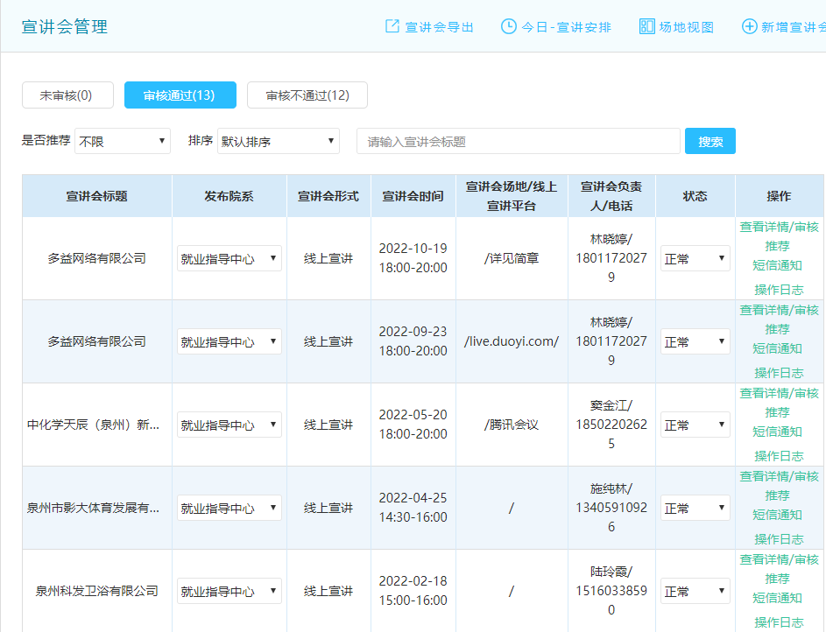The width and height of the screenshot is (826, 632).
Task: Open the 排序 默认排序 dropdown
Action: (x=279, y=141)
